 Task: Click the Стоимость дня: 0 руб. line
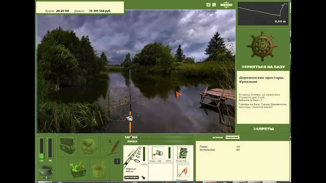point(252,97)
